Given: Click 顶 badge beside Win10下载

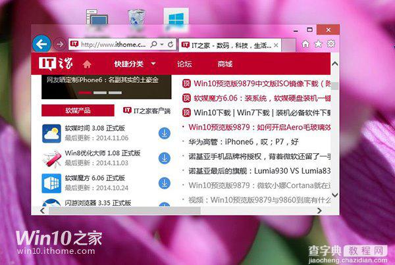Looking at the screenshot, I should [x=186, y=112].
